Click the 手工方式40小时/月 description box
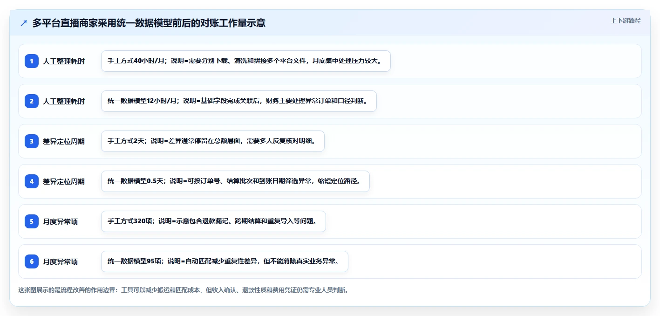660x316 pixels. [x=245, y=61]
